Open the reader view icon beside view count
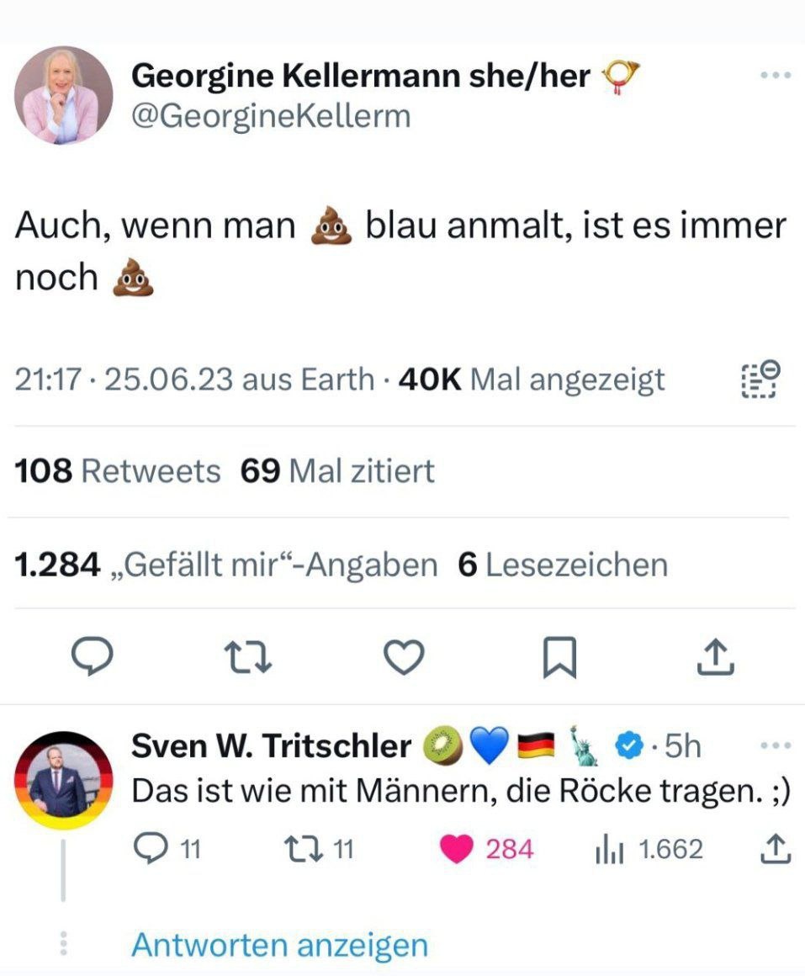Viewport: 805px width, 976px height. click(761, 379)
